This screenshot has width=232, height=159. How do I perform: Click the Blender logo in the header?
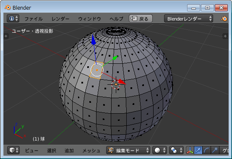pyautogui.click(x=224, y=19)
